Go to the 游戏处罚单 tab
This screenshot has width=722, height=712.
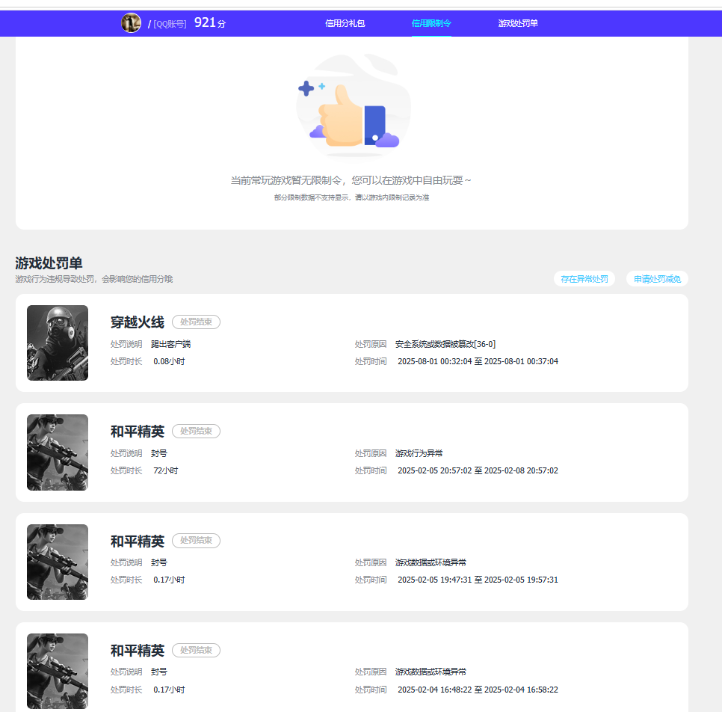pyautogui.click(x=517, y=23)
